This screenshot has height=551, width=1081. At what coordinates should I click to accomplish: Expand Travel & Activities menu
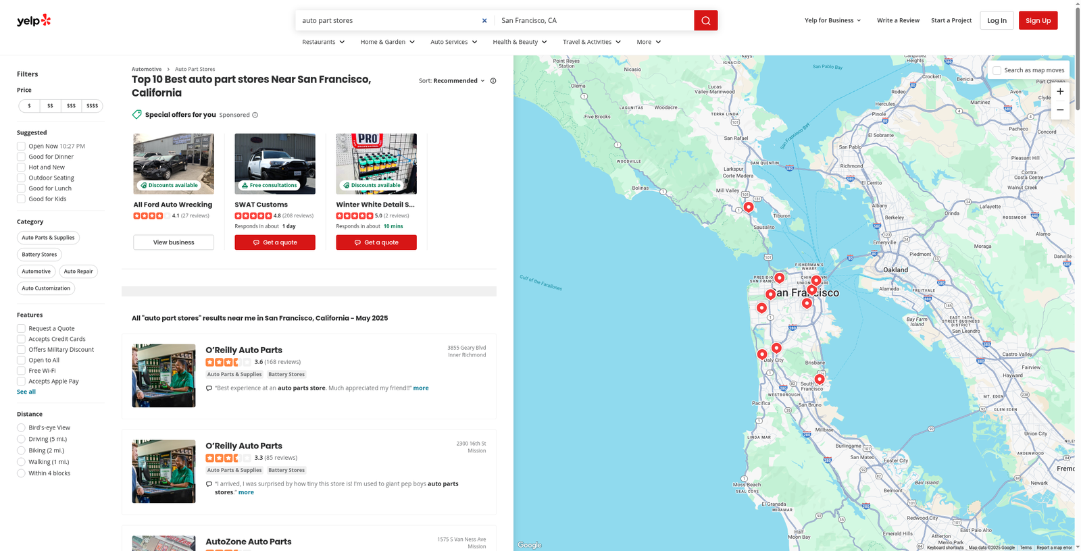[592, 42]
